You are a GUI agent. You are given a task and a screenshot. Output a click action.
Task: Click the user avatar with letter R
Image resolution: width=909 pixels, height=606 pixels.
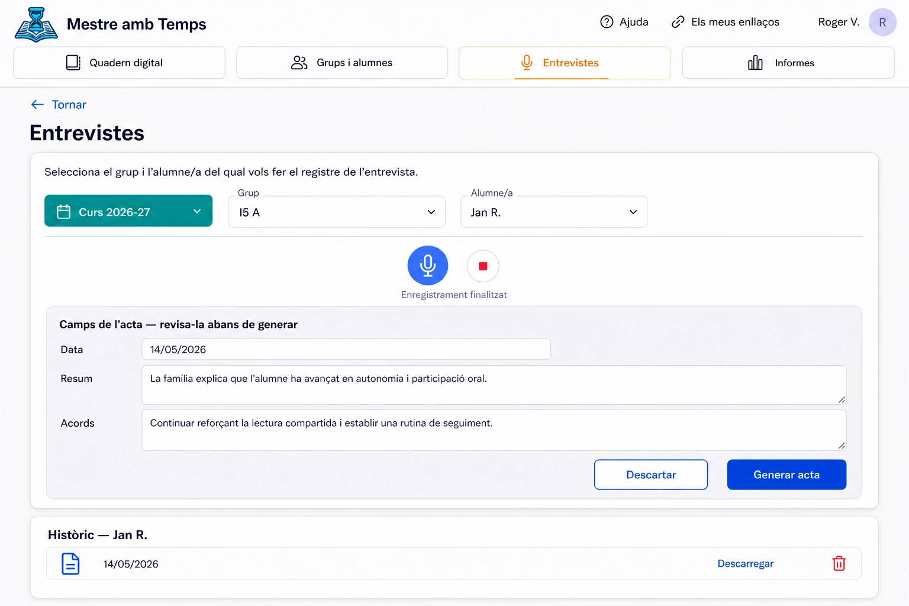click(882, 22)
